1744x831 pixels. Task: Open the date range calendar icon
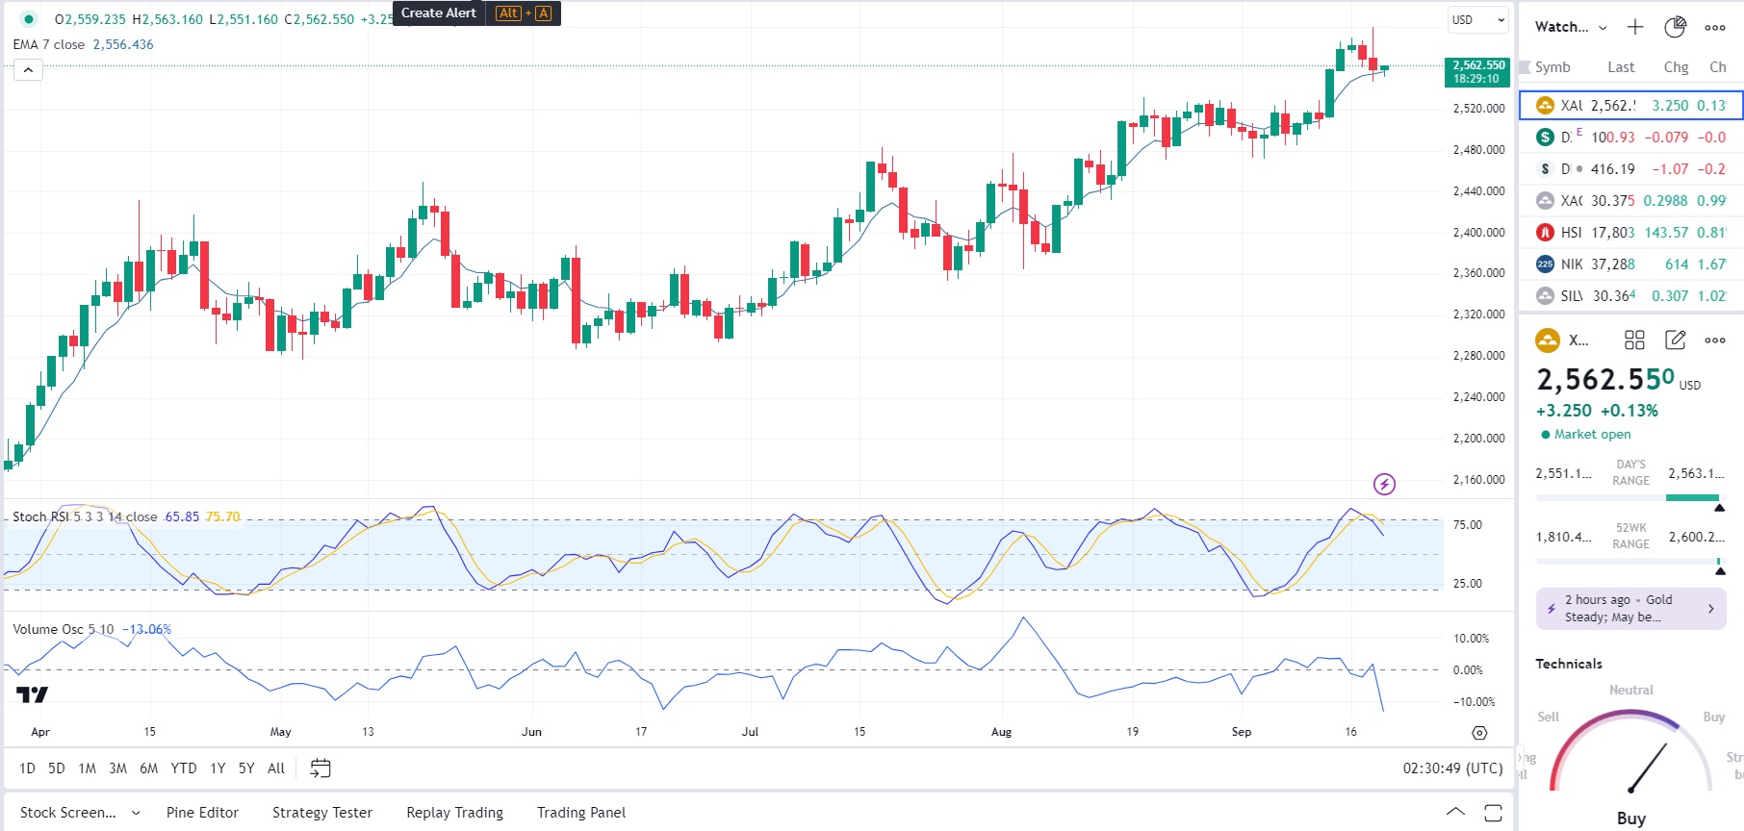coord(321,768)
